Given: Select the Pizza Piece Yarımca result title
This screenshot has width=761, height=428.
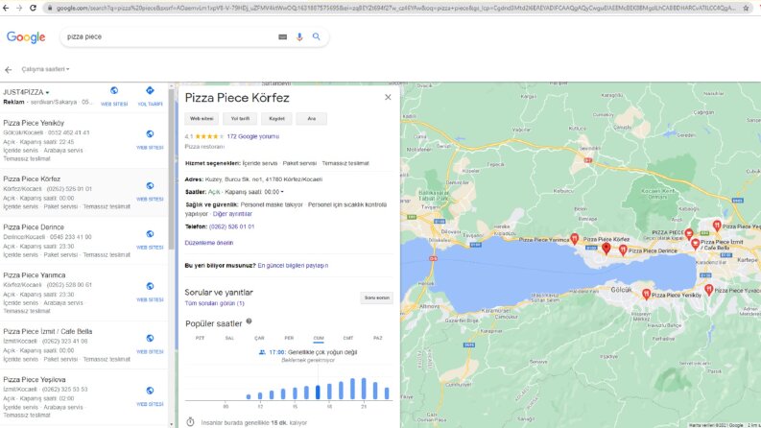Looking at the screenshot, I should pyautogui.click(x=34, y=275).
